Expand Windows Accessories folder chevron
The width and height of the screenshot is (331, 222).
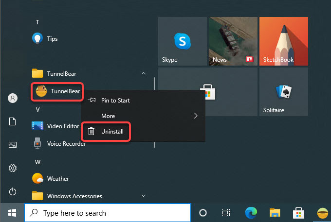coord(144,196)
